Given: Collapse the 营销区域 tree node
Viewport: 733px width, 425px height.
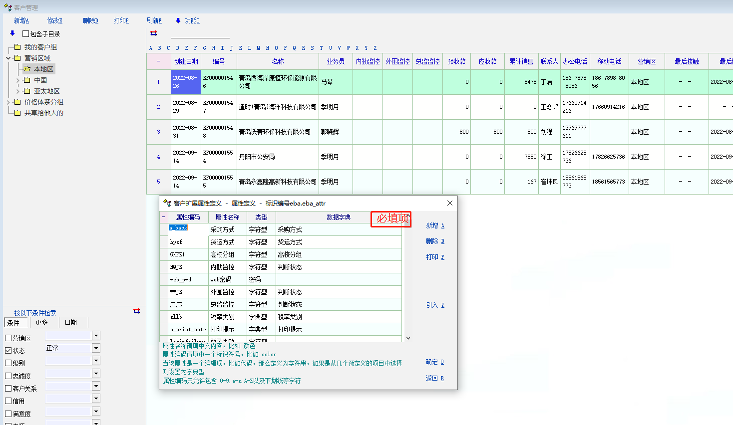Looking at the screenshot, I should [8, 58].
